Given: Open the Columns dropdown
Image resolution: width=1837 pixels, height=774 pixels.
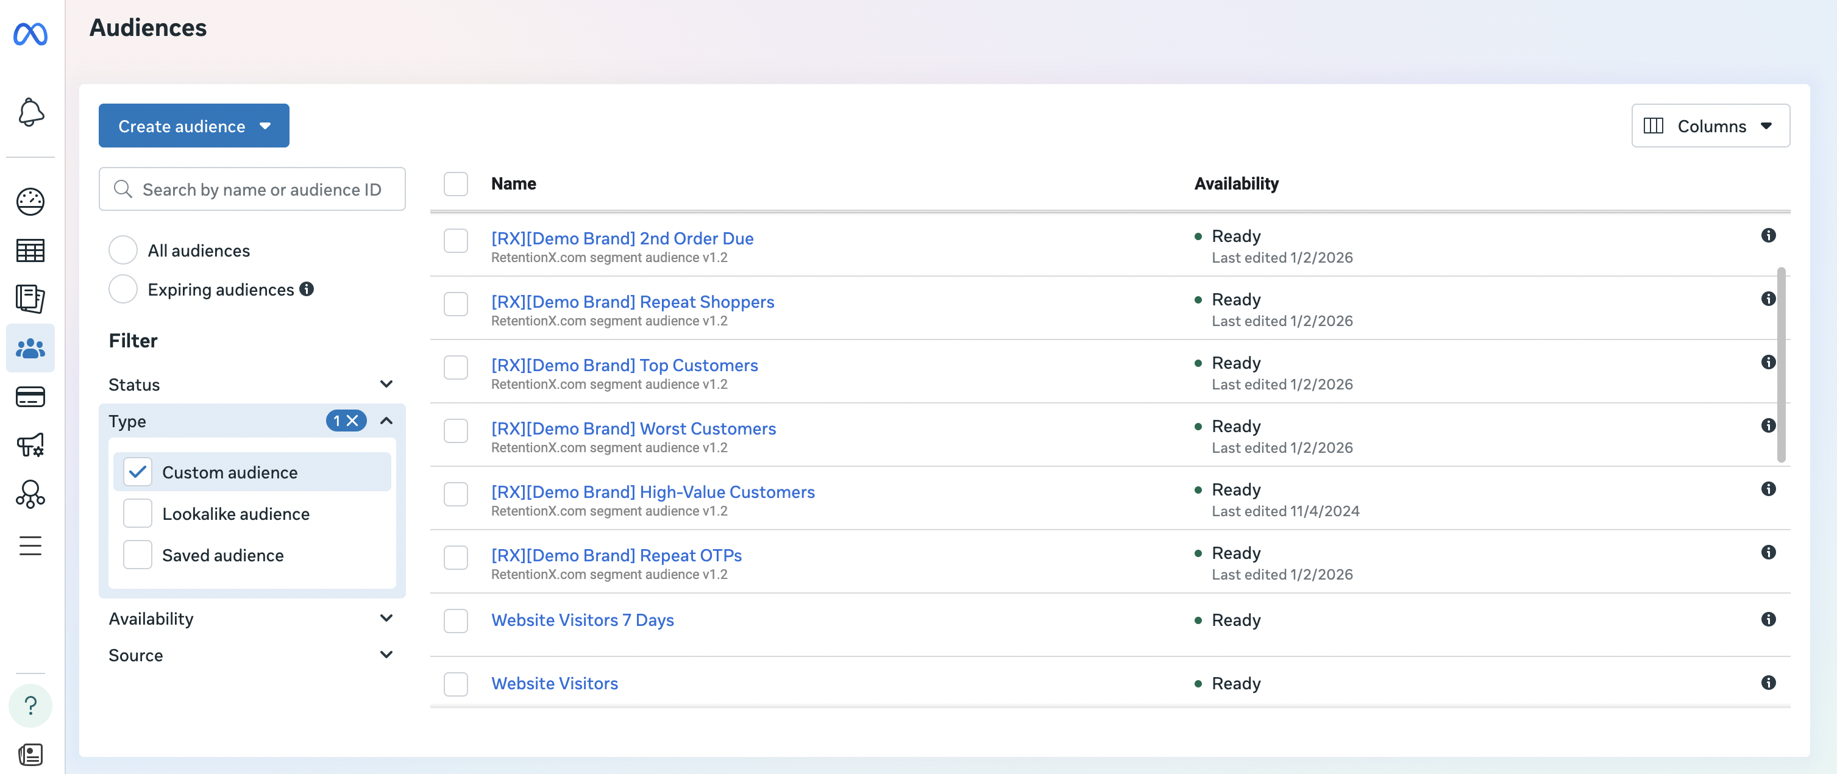Looking at the screenshot, I should pos(1710,126).
